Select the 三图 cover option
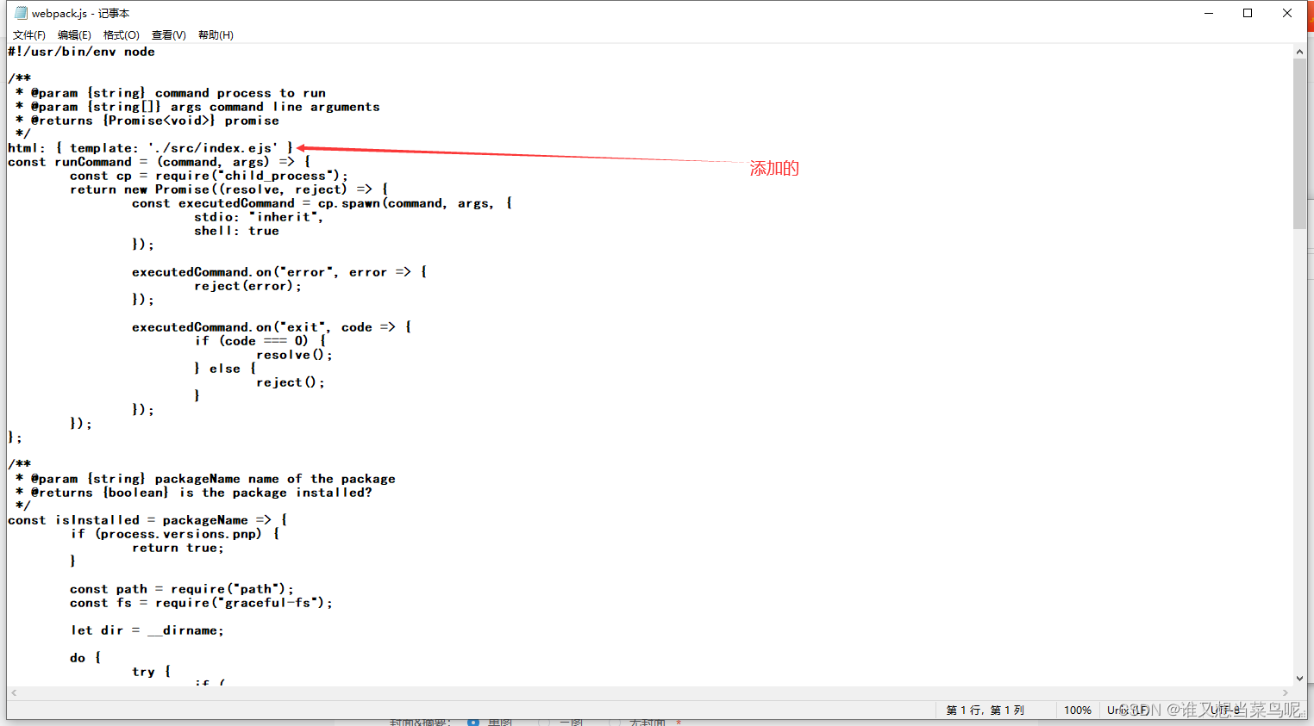 coord(545,723)
